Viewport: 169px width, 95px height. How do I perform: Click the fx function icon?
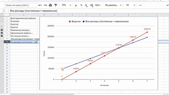click(4, 11)
